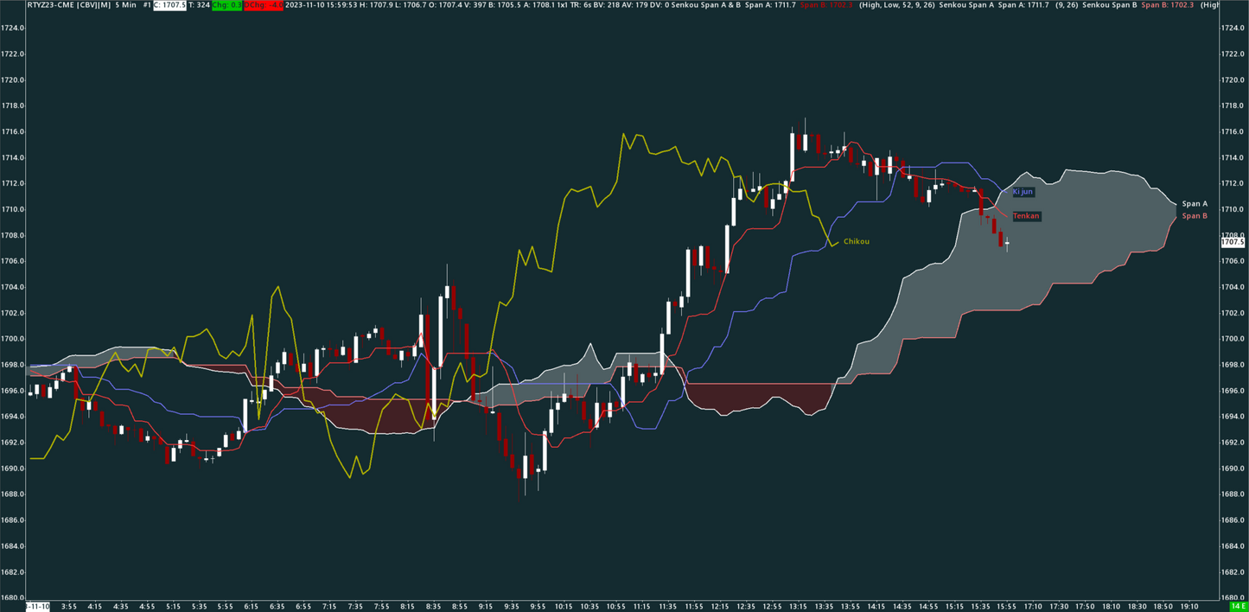The height and width of the screenshot is (612, 1249).
Task: Click the "-11-10" date label on the time axis
Action: [x=35, y=606]
